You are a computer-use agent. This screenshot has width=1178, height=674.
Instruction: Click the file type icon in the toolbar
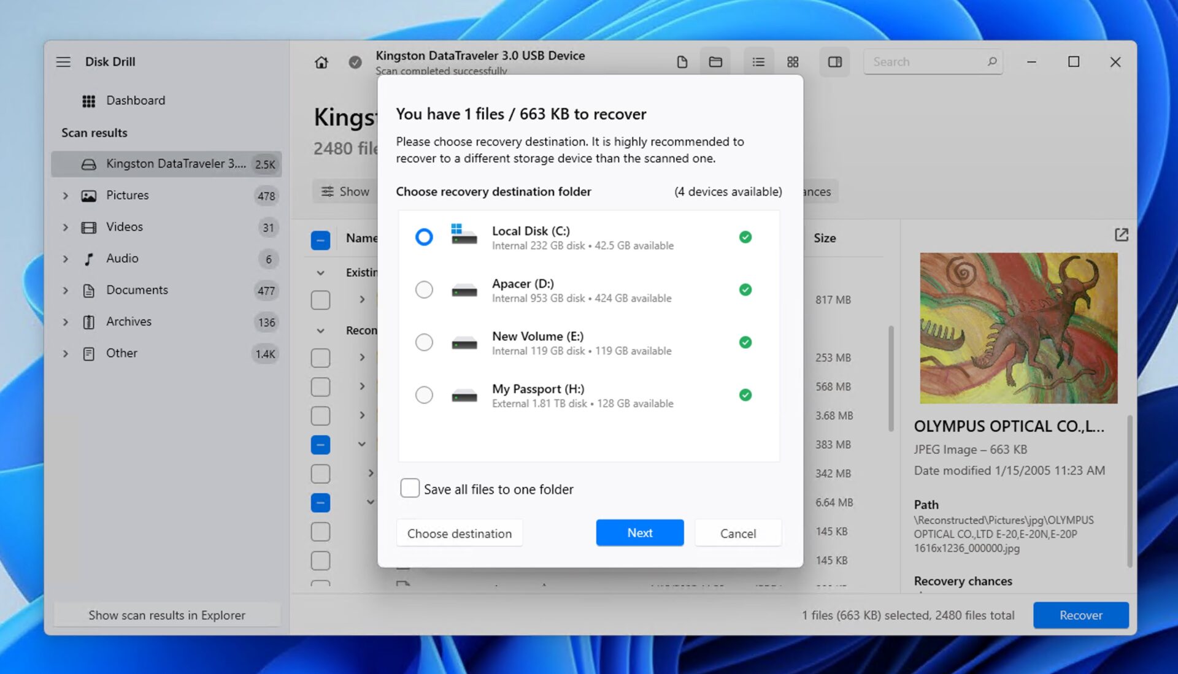(682, 61)
